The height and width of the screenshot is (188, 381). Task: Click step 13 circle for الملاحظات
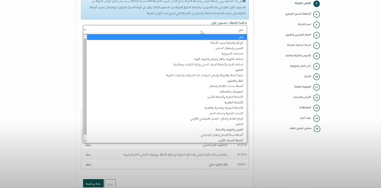click(x=316, y=108)
